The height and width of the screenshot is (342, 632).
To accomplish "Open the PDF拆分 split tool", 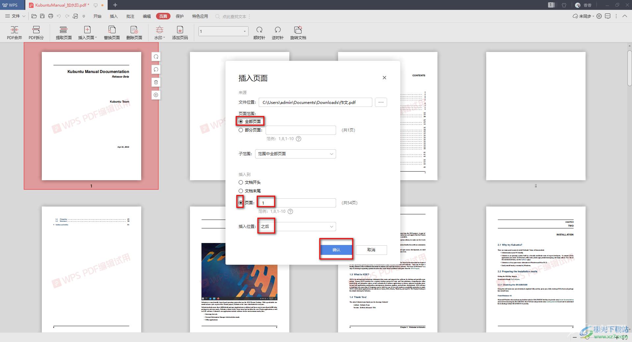I will 36,33.
